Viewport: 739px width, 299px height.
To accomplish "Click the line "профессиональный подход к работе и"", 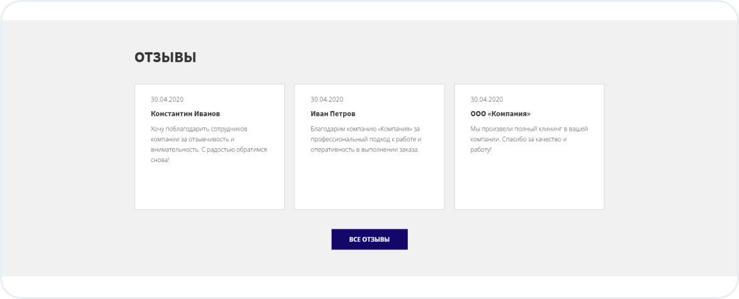I will (x=366, y=139).
